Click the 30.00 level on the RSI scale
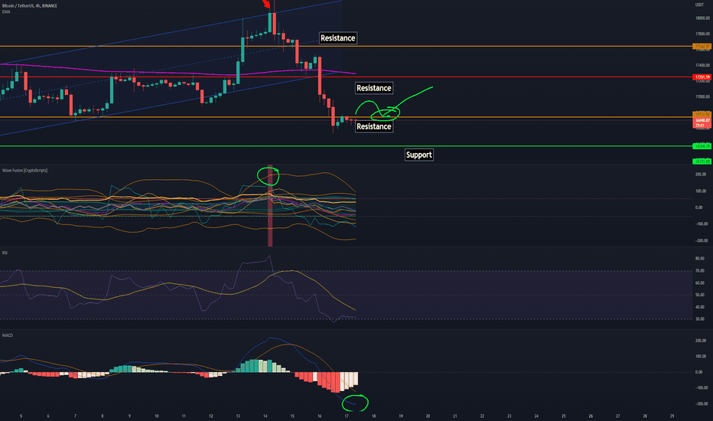713x421 pixels. click(700, 319)
